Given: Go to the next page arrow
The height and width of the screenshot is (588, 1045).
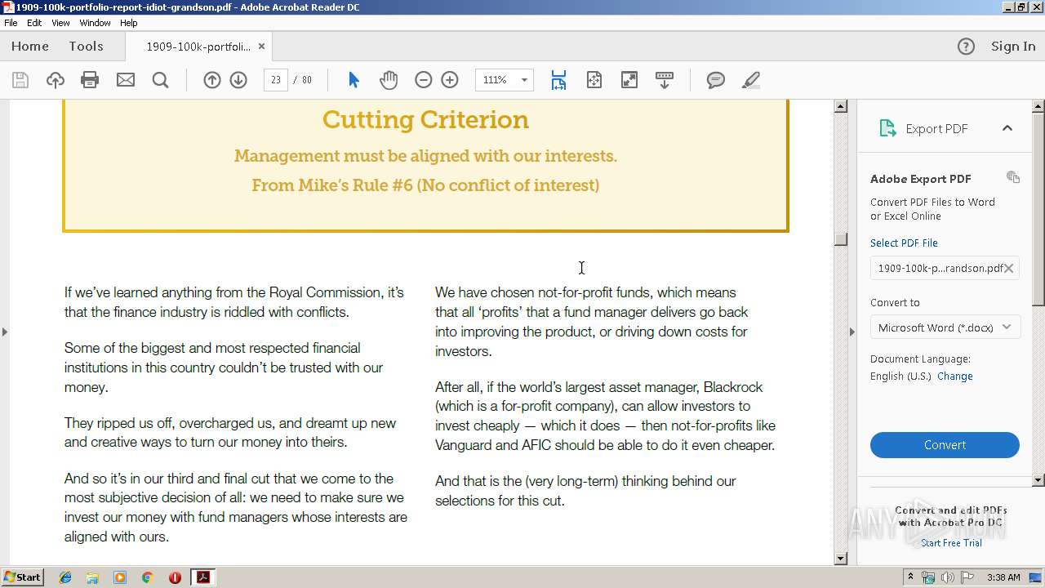Looking at the screenshot, I should coord(238,80).
